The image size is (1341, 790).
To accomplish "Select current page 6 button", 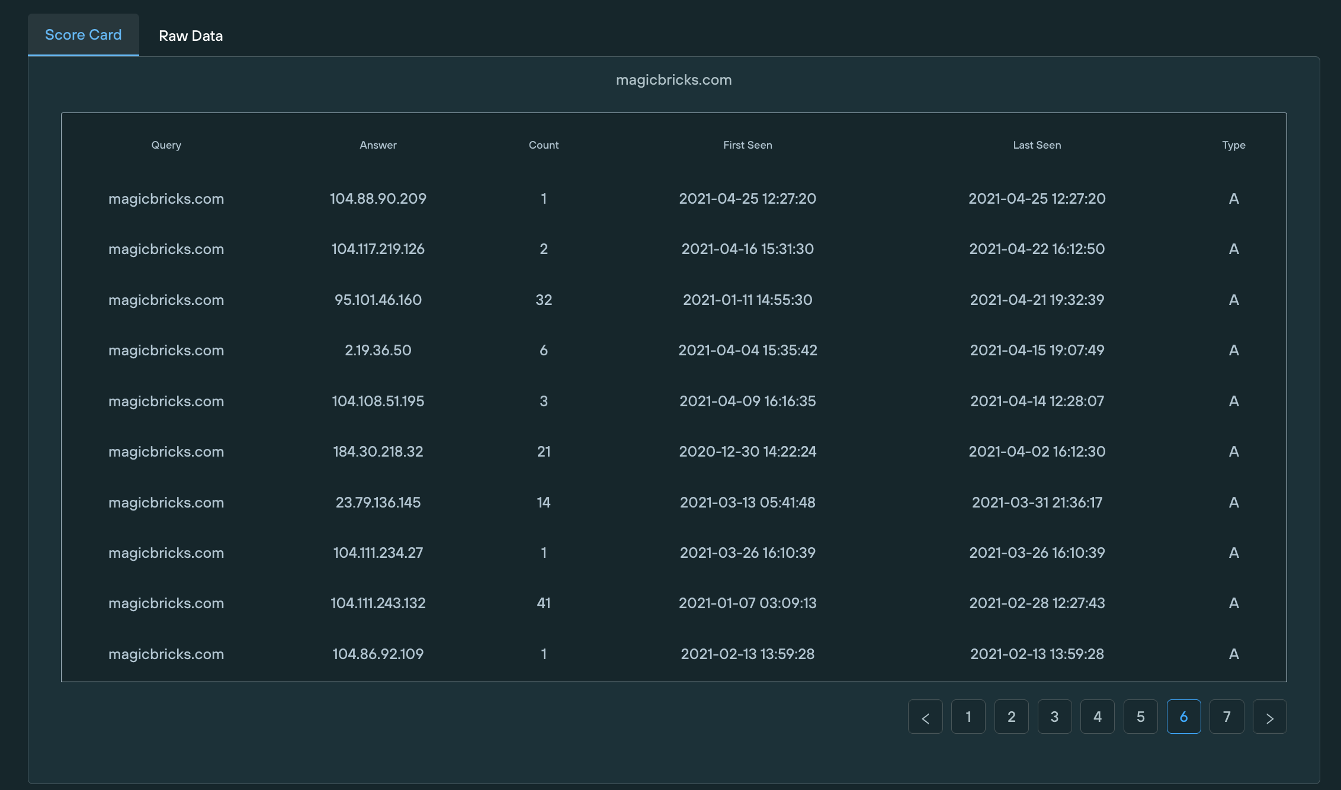I will (1184, 717).
